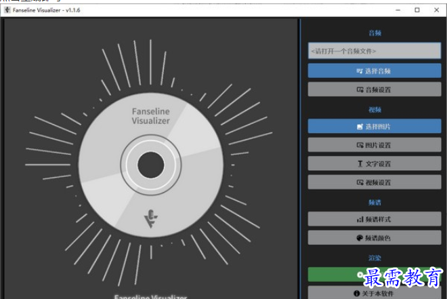Open 文字设置 text settings
The height and width of the screenshot is (299, 447).
[x=375, y=163]
